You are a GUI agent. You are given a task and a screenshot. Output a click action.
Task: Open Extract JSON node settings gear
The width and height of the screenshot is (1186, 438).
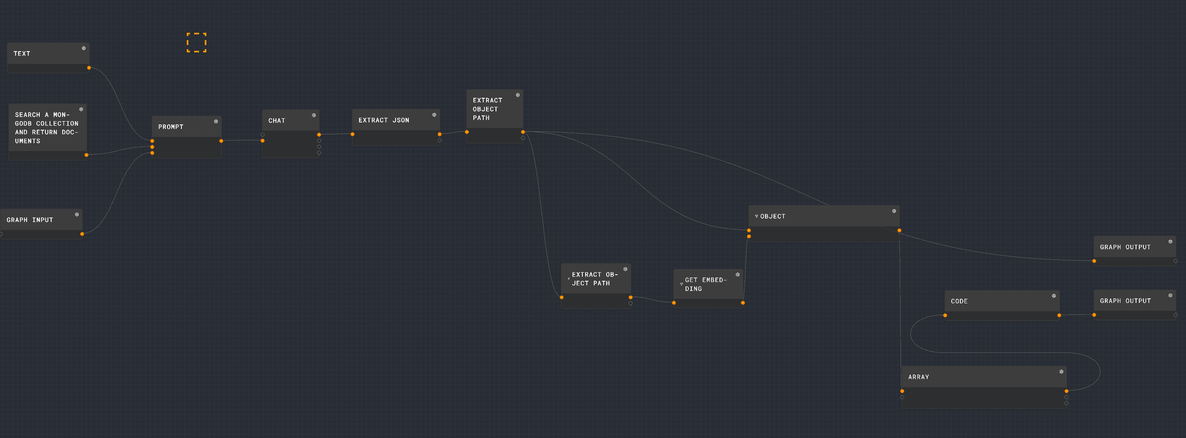click(x=434, y=115)
